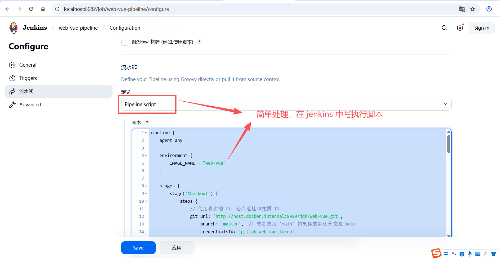Open Sogou soft keyboard icon
This screenshot has width=499, height=258.
point(478,254)
